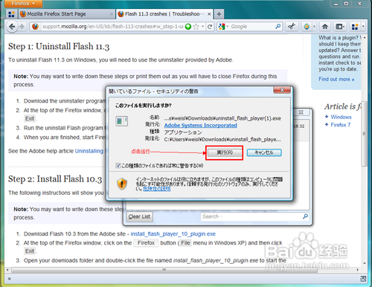Click Clear List in Downloads window
This screenshot has width=372, height=287.
tap(139, 216)
